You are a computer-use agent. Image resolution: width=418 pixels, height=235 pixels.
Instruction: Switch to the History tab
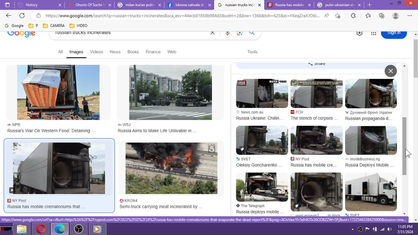39,5
